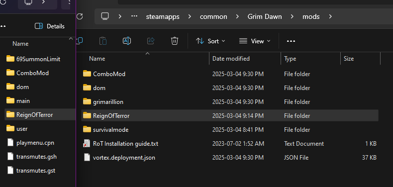Sort left window by Name header

[20, 44]
